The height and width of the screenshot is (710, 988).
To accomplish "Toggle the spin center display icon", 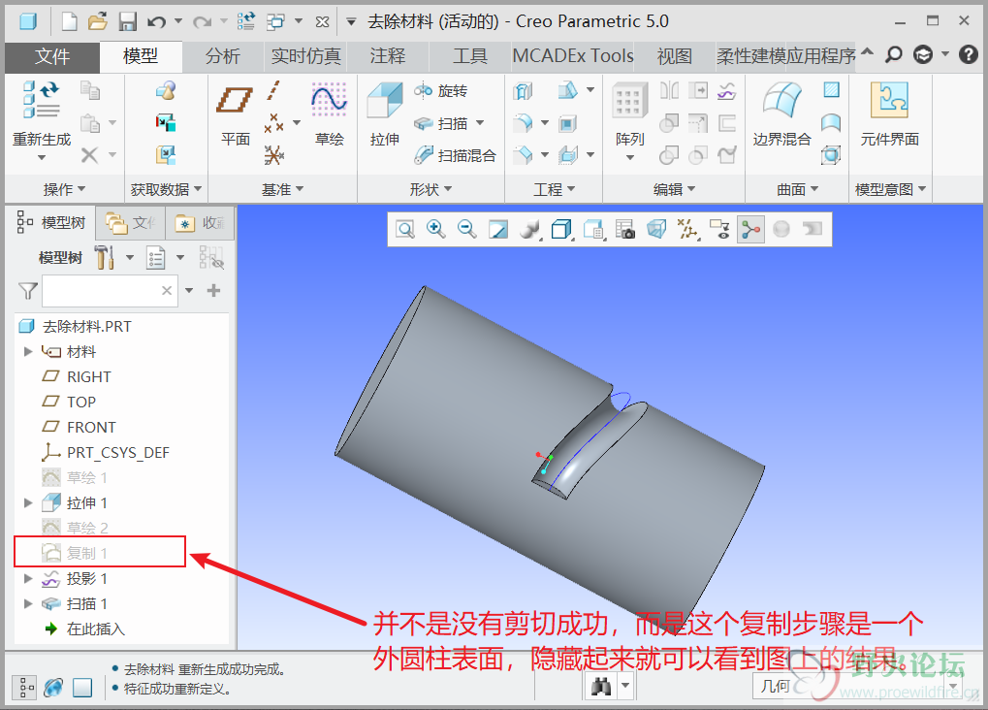I will pos(750,229).
